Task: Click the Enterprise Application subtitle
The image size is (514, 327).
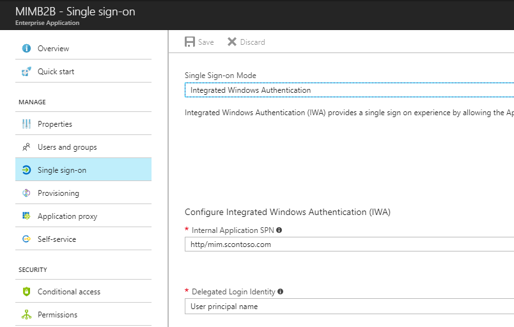Action: coord(47,23)
